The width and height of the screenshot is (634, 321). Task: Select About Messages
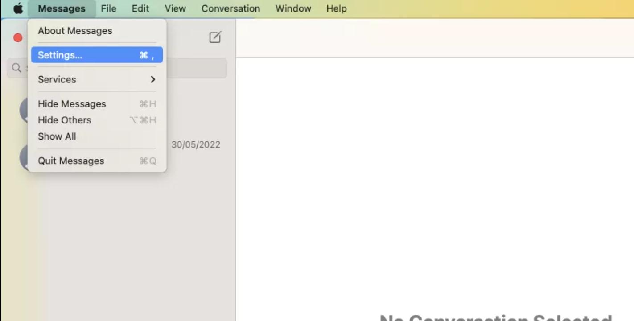click(x=75, y=30)
